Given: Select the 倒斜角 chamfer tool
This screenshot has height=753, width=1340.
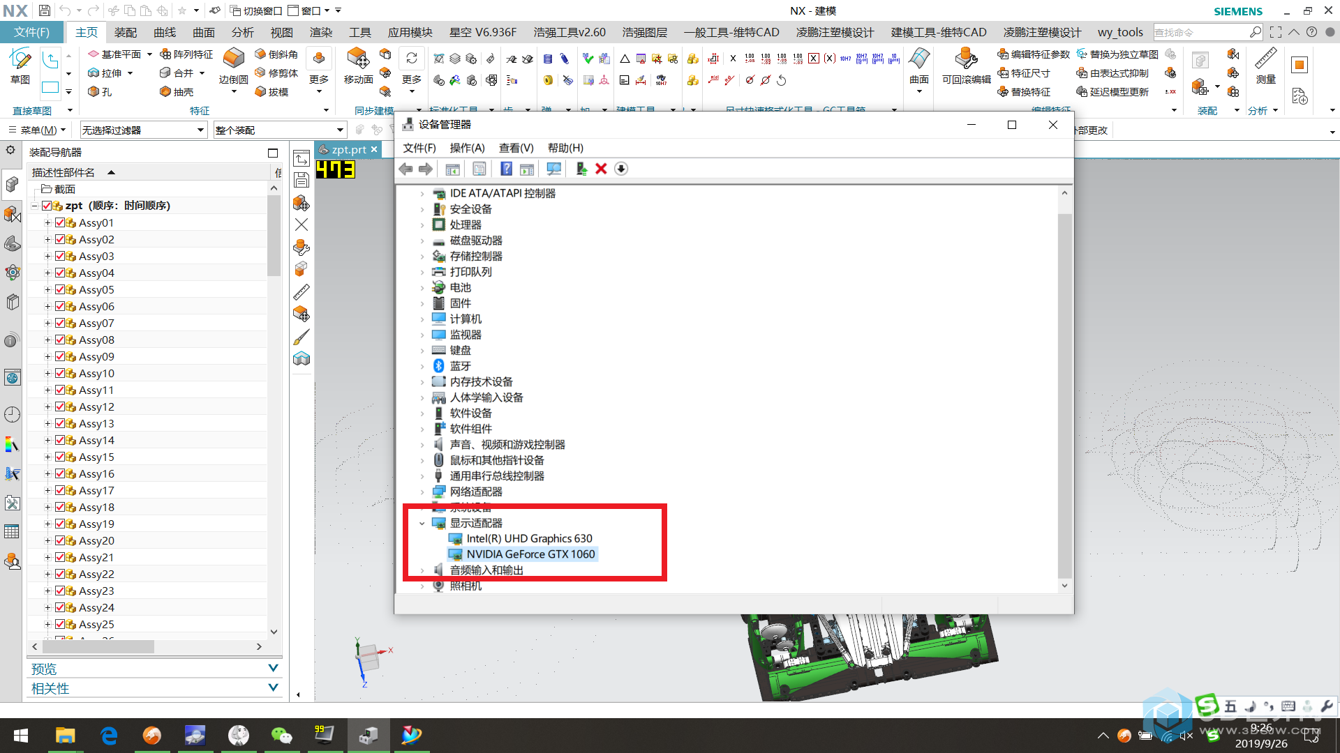Looking at the screenshot, I should tap(276, 54).
